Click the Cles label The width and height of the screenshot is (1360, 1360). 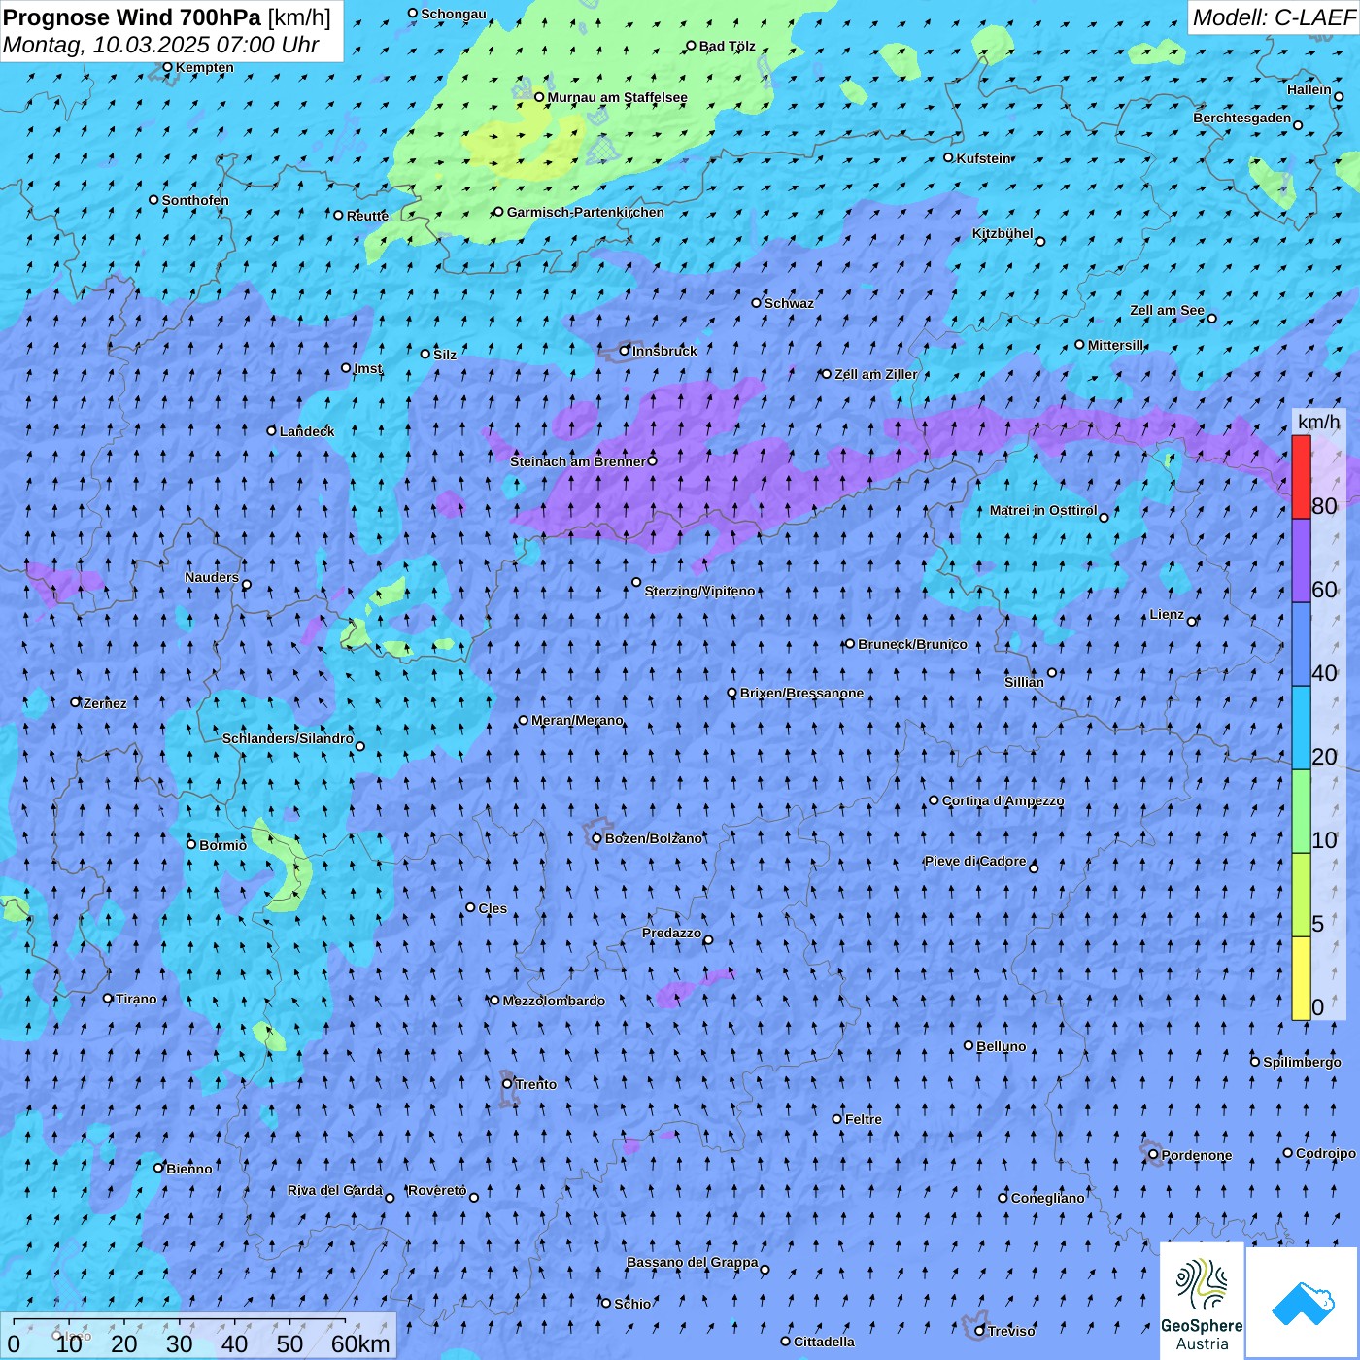click(x=493, y=908)
